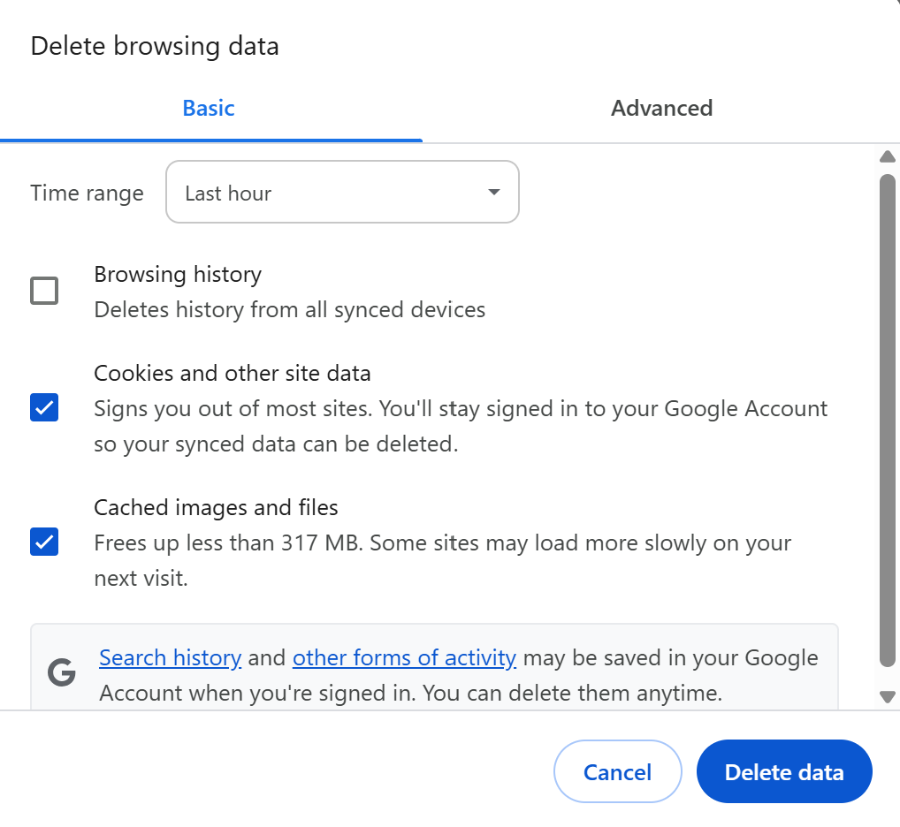Cancel the delete browsing data dialog
The image size is (900, 827).
(617, 772)
